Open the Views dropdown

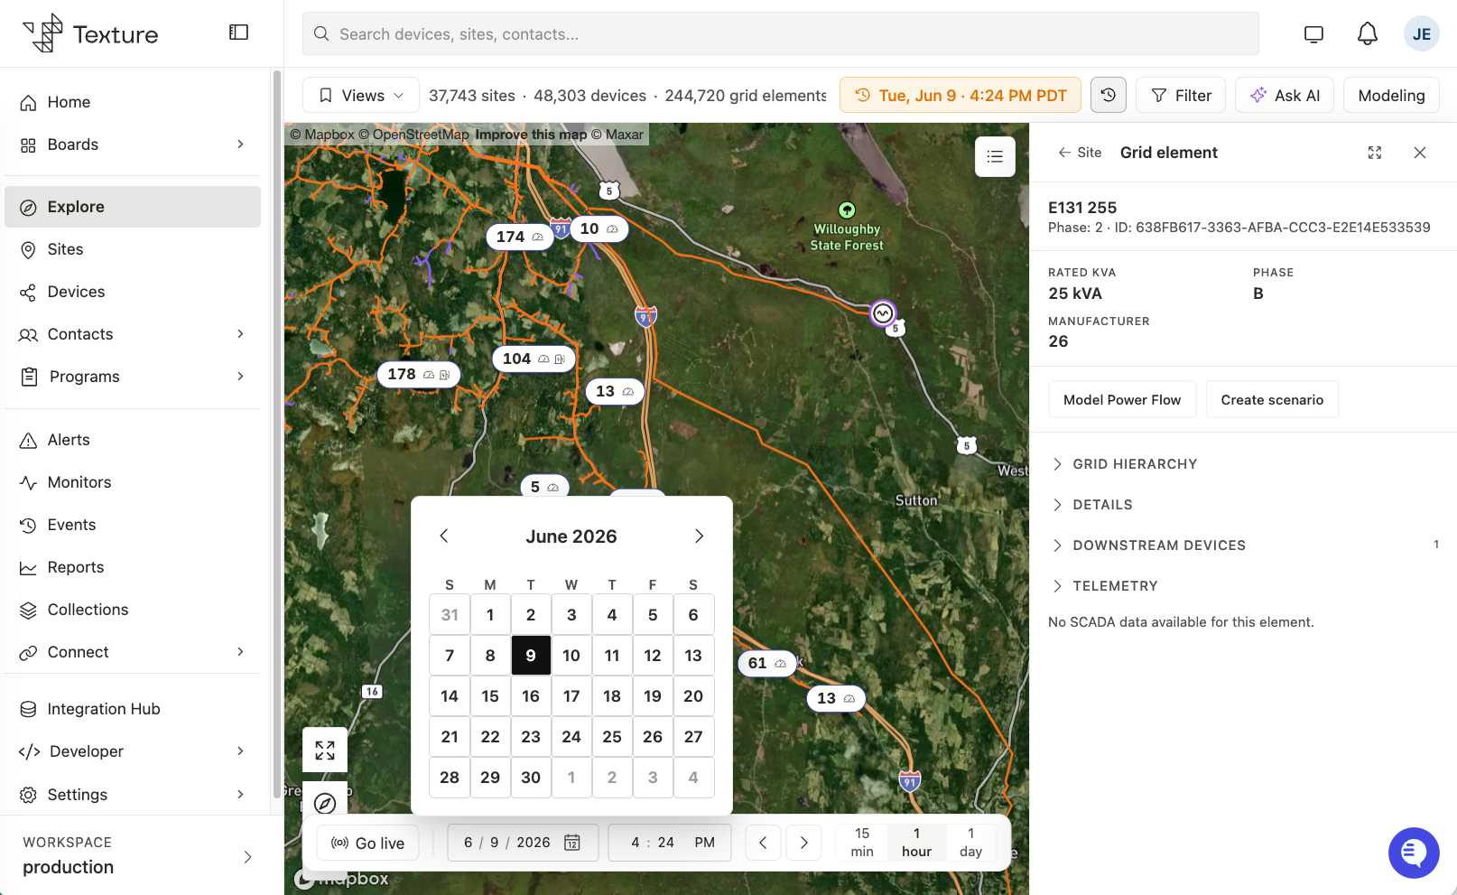[x=361, y=95]
